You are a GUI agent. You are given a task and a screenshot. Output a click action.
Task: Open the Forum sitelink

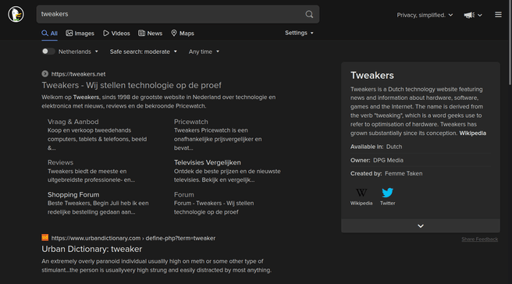pos(184,194)
